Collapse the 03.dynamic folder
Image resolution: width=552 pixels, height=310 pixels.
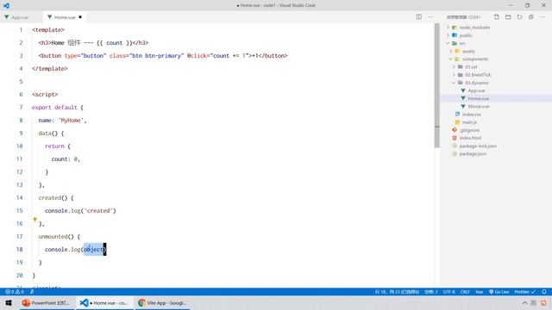click(477, 83)
